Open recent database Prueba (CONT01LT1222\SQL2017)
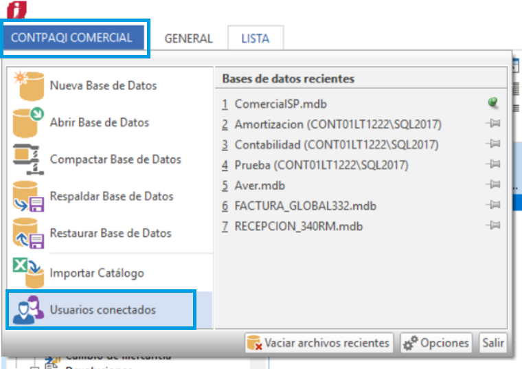Viewport: 522px width, 369px height. 321,165
